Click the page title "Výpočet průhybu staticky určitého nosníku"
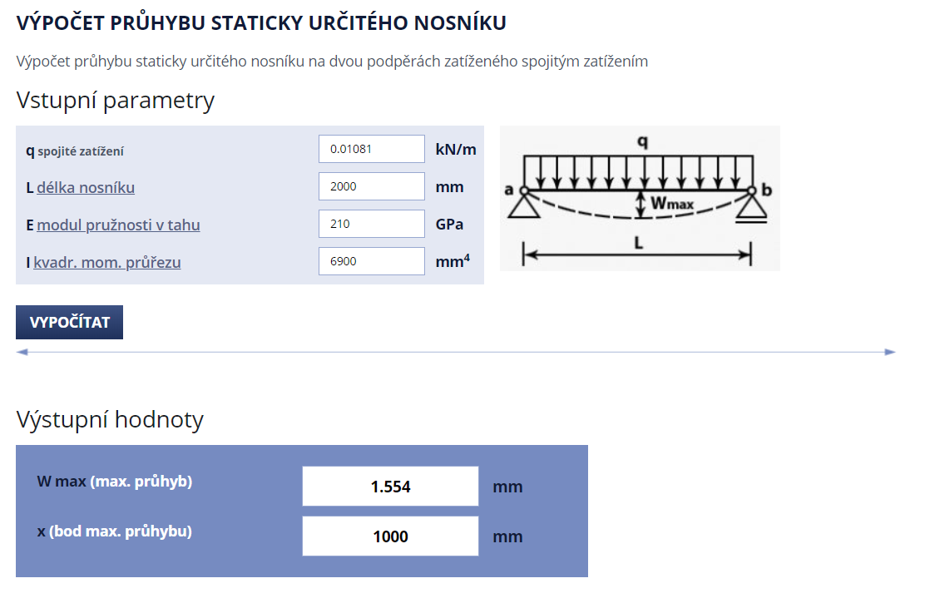Image resolution: width=925 pixels, height=603 pixels. pyautogui.click(x=261, y=23)
